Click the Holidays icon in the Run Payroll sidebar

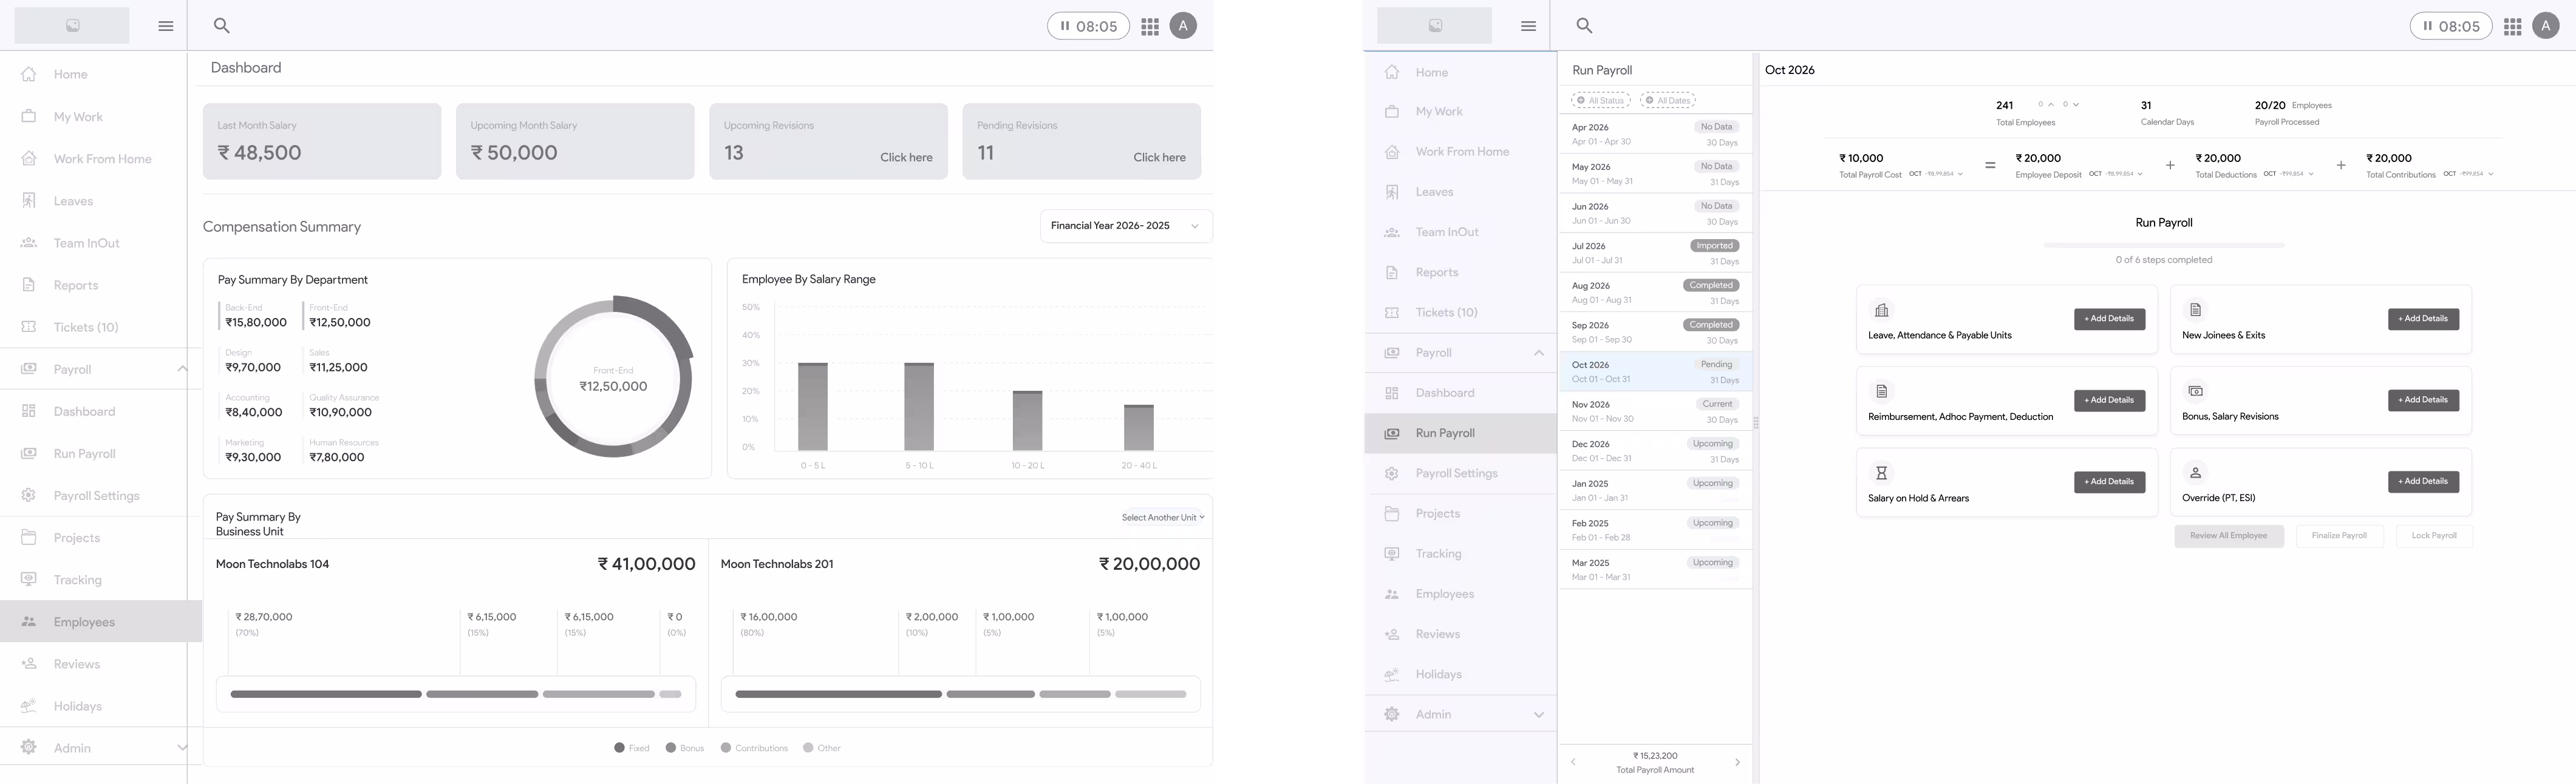pyautogui.click(x=1391, y=674)
